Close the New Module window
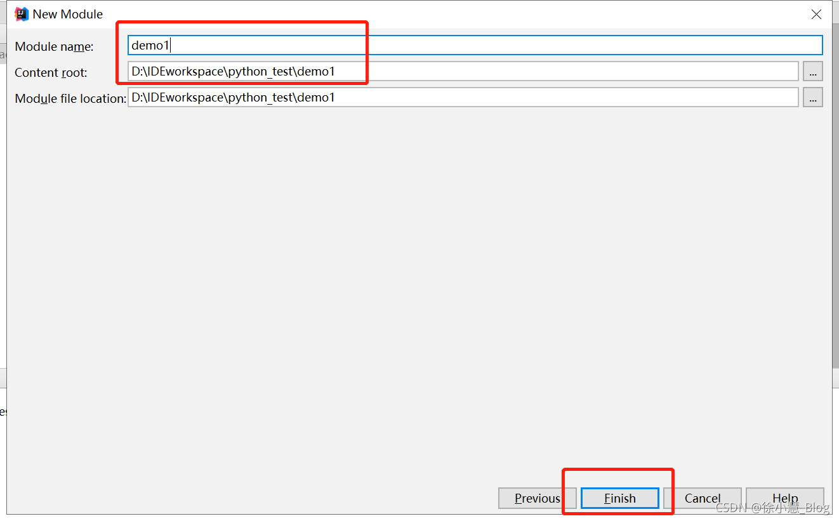Image resolution: width=839 pixels, height=521 pixels. pyautogui.click(x=817, y=14)
